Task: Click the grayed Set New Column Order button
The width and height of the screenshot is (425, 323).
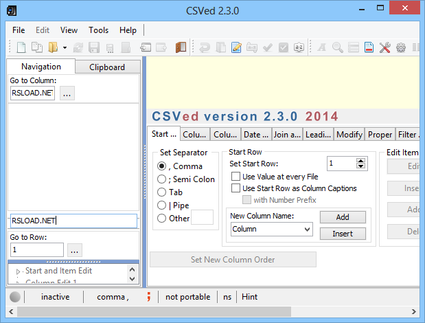Action: pos(233,260)
